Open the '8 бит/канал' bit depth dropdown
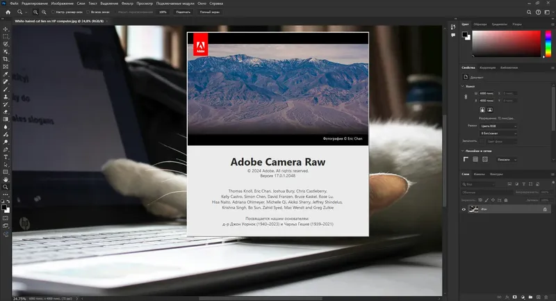The image size is (556, 301). tap(498, 133)
